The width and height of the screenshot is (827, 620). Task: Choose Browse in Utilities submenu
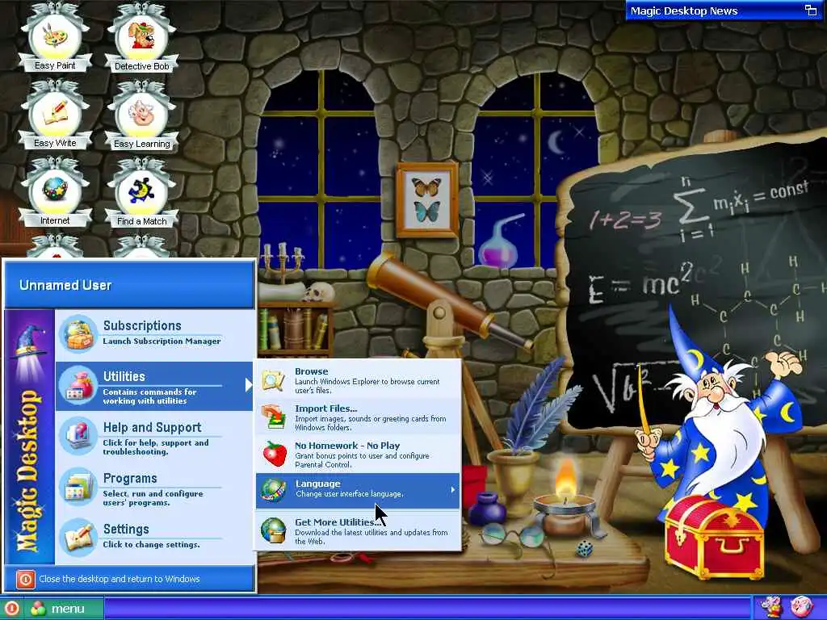pos(358,379)
